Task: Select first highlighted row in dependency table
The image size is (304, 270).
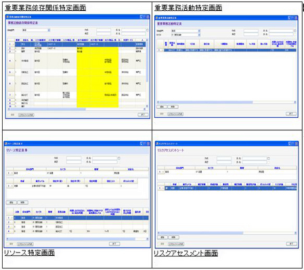Action: click(x=77, y=45)
